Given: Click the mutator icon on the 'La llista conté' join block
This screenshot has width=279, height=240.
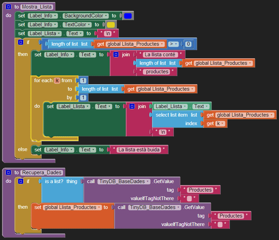Looking at the screenshot, I should tap(116, 55).
